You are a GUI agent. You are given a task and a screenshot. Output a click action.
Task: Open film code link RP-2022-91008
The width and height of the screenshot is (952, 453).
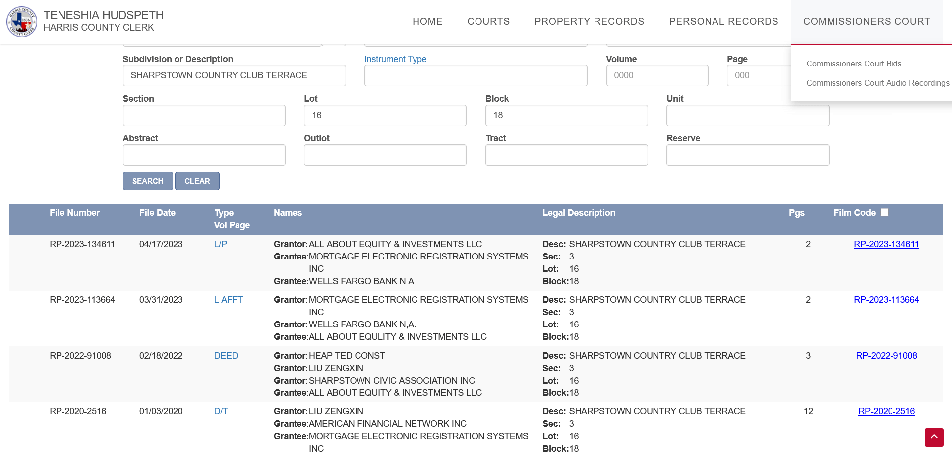(886, 356)
